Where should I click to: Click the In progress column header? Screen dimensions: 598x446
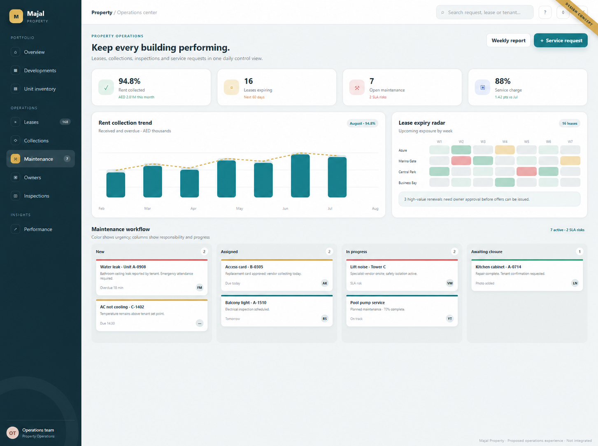point(356,252)
